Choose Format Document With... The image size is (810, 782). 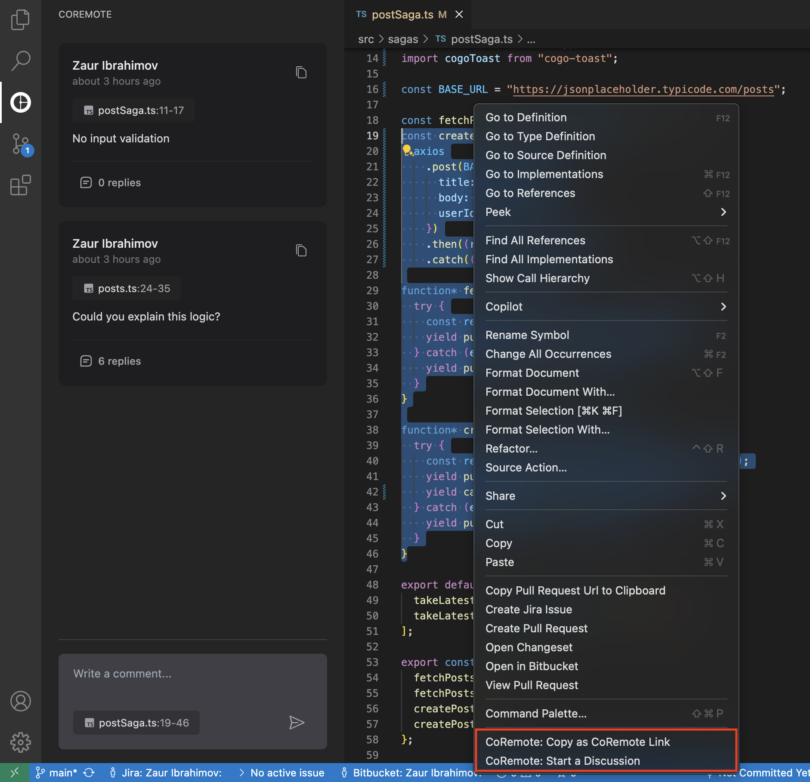(x=606, y=392)
